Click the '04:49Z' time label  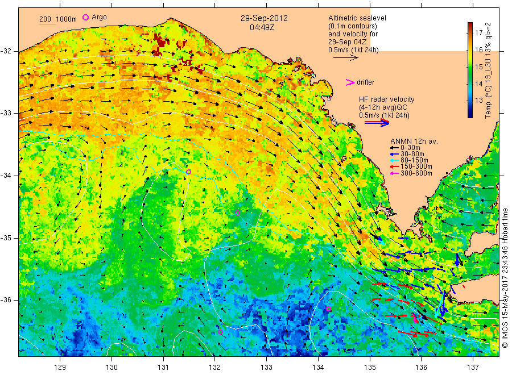point(262,27)
